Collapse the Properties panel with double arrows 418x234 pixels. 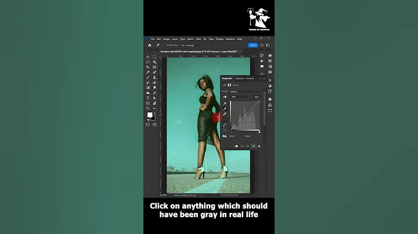261,78
